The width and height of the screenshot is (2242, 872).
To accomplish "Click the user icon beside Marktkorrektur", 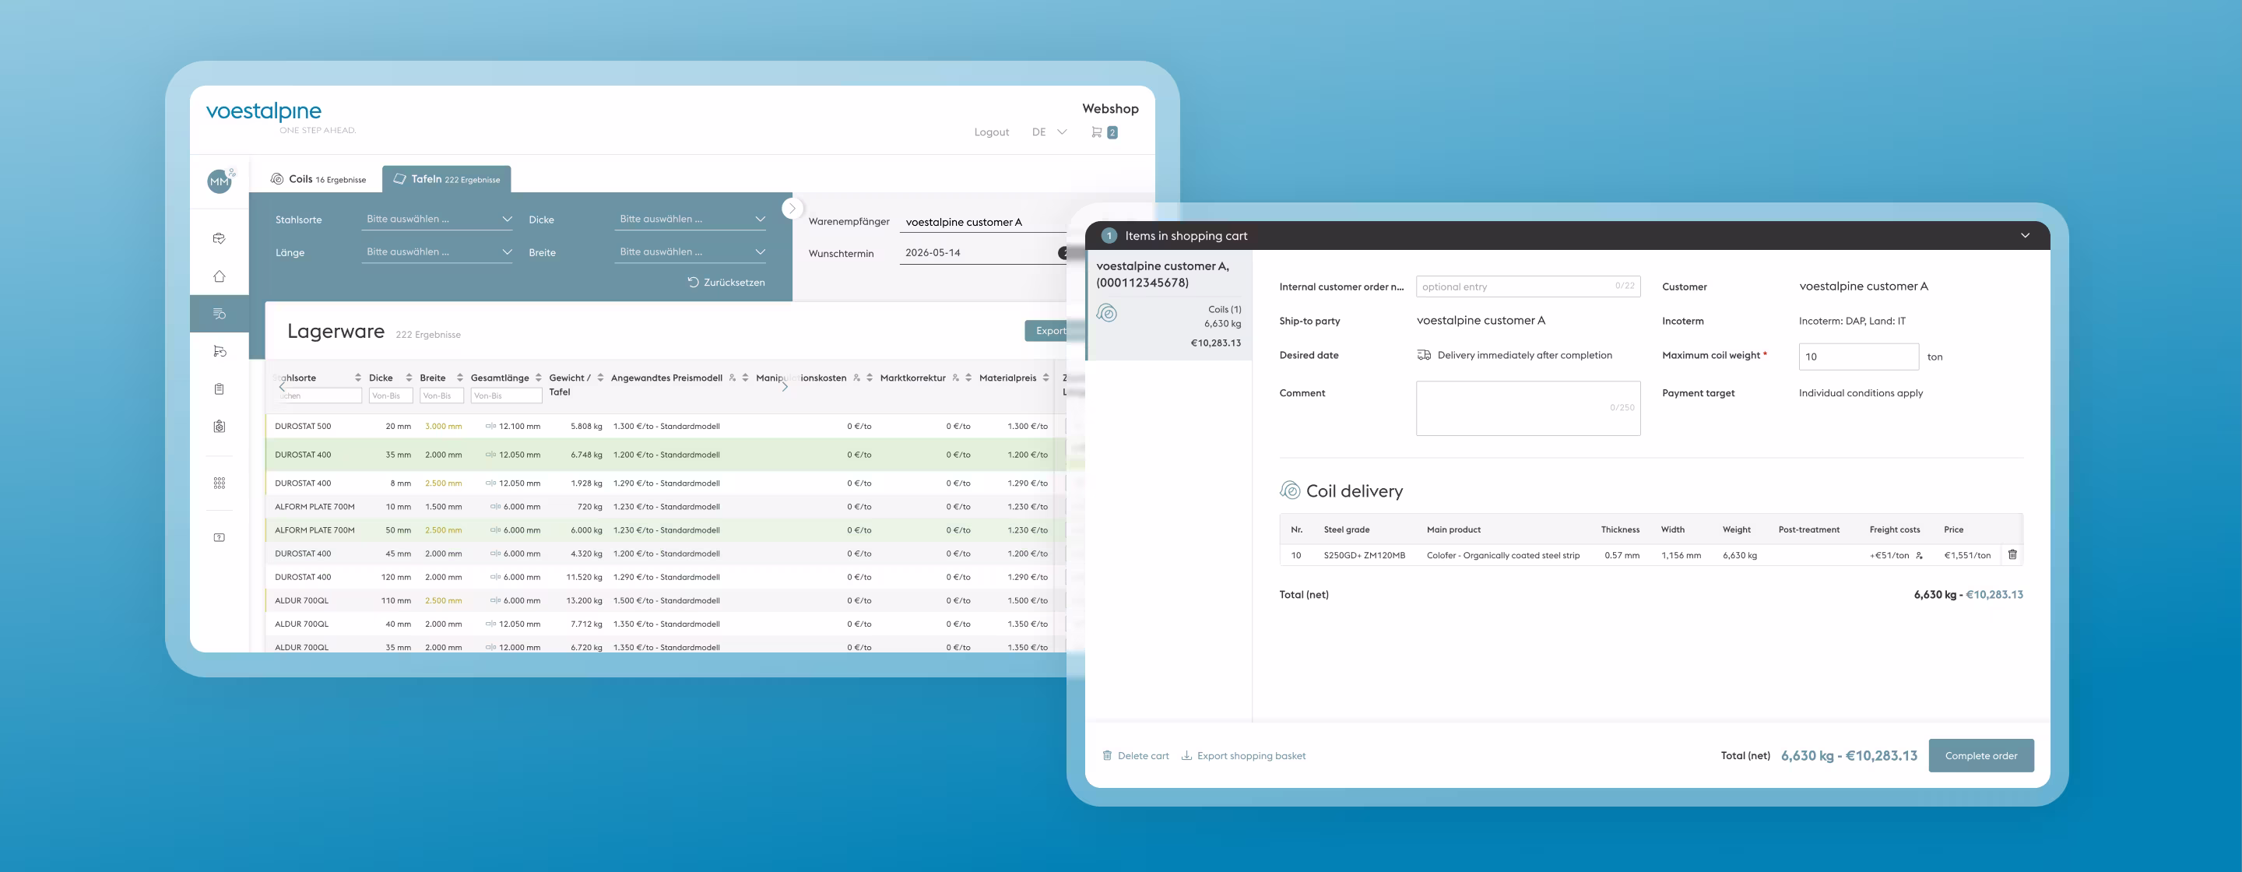I will pyautogui.click(x=956, y=378).
